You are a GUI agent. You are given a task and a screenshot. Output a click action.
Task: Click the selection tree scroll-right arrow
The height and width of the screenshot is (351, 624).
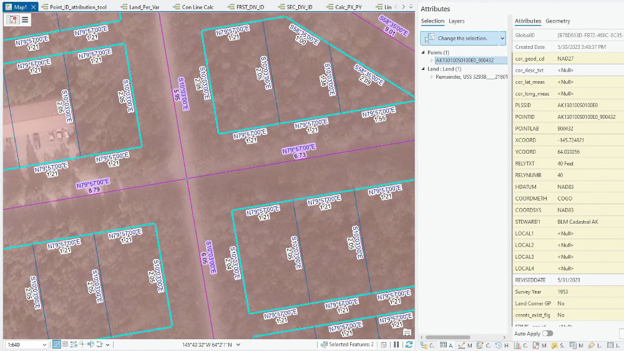click(x=505, y=337)
